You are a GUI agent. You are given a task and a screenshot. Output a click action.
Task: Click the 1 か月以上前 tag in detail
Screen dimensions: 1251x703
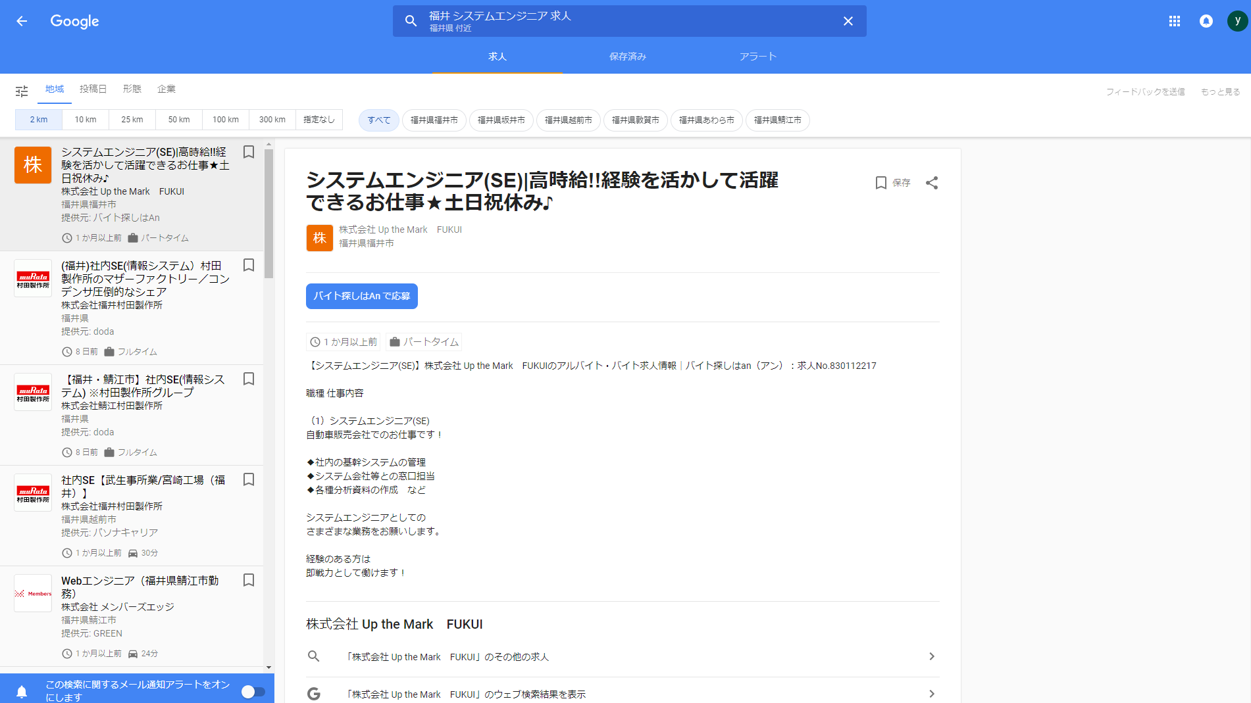point(344,342)
